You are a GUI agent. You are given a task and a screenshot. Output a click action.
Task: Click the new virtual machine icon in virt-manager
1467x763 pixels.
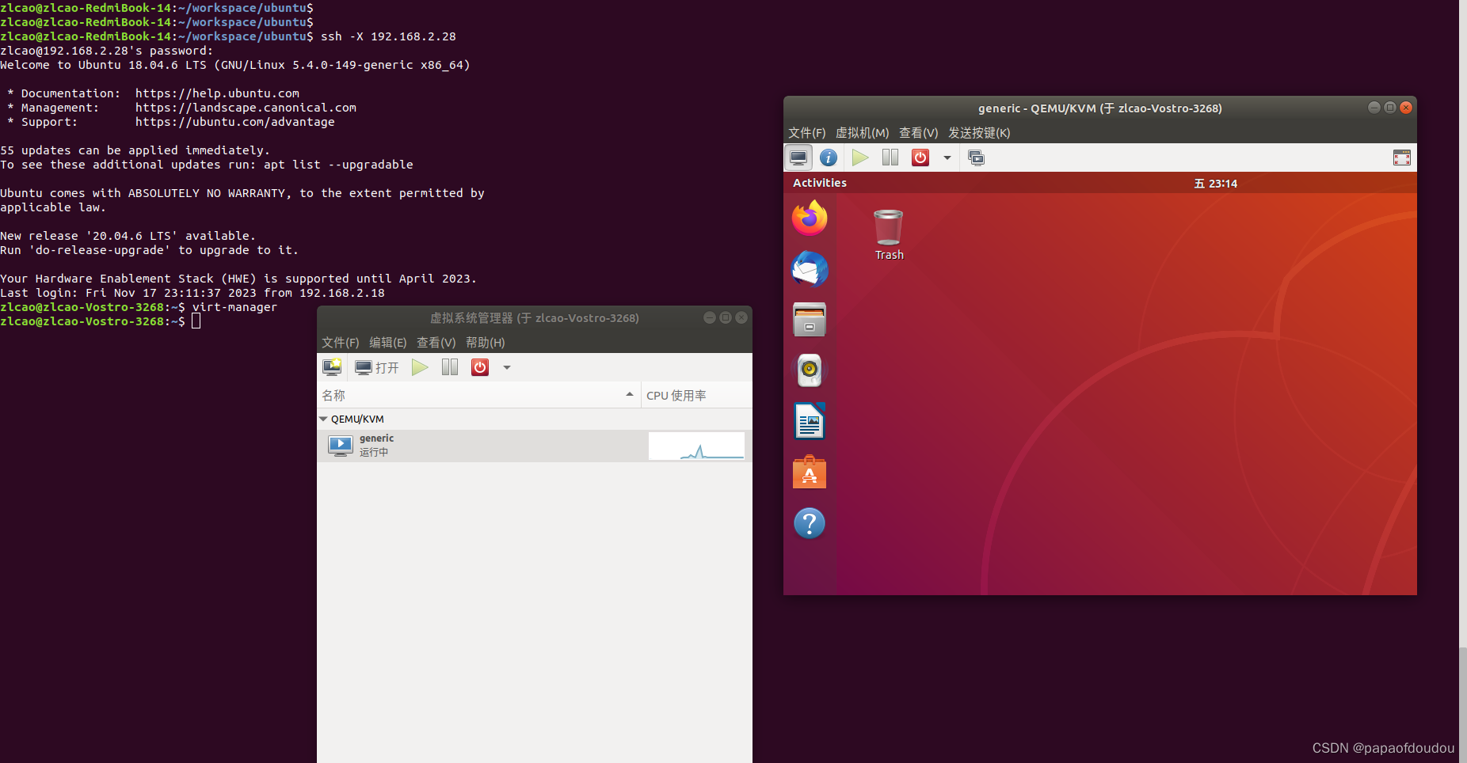[x=332, y=367]
